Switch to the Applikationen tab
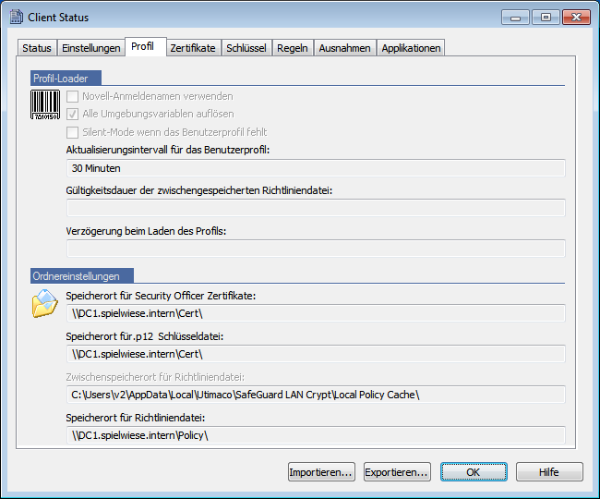This screenshot has width=600, height=499. 411,48
